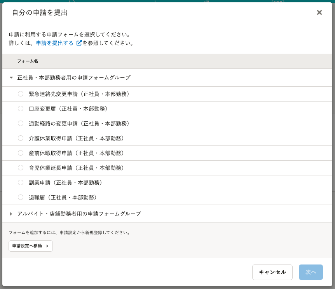This screenshot has width=335, height=289.
Task: Click アルバイト・店舗勤務者用の申請フォームグループ group label
Action: 79,214
